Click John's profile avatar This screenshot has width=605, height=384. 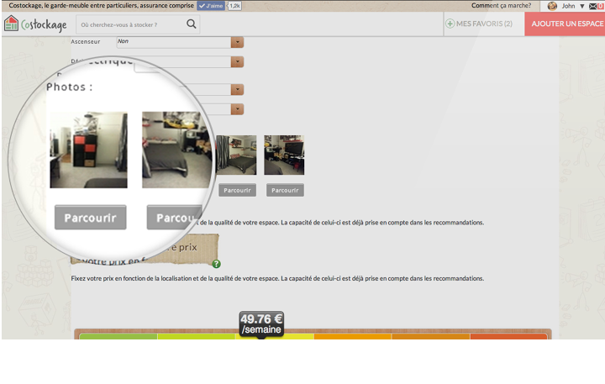552,6
